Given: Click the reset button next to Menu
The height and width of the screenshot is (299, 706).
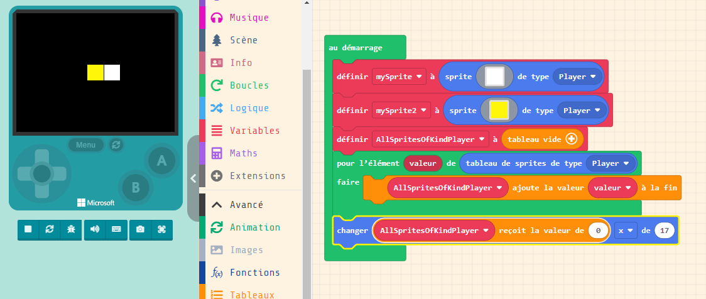Looking at the screenshot, I should click(x=116, y=145).
